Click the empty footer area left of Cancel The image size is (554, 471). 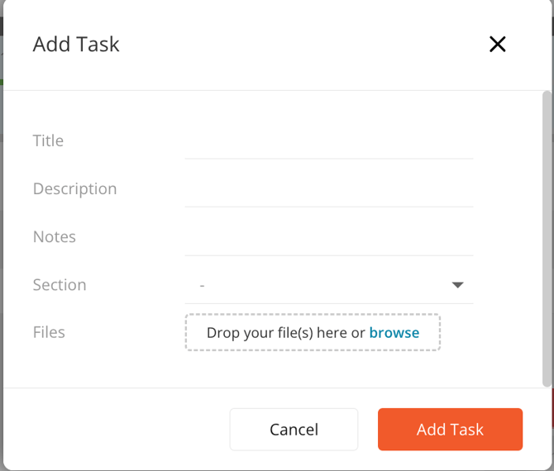click(116, 430)
